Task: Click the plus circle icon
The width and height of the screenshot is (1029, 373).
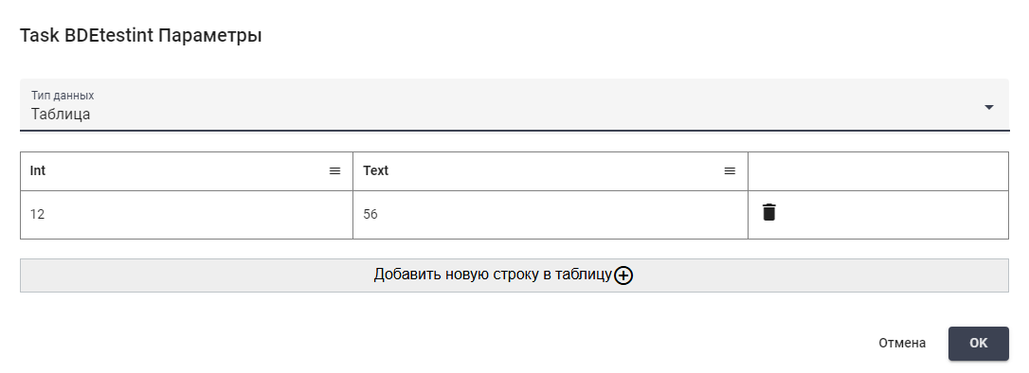Action: (x=623, y=276)
